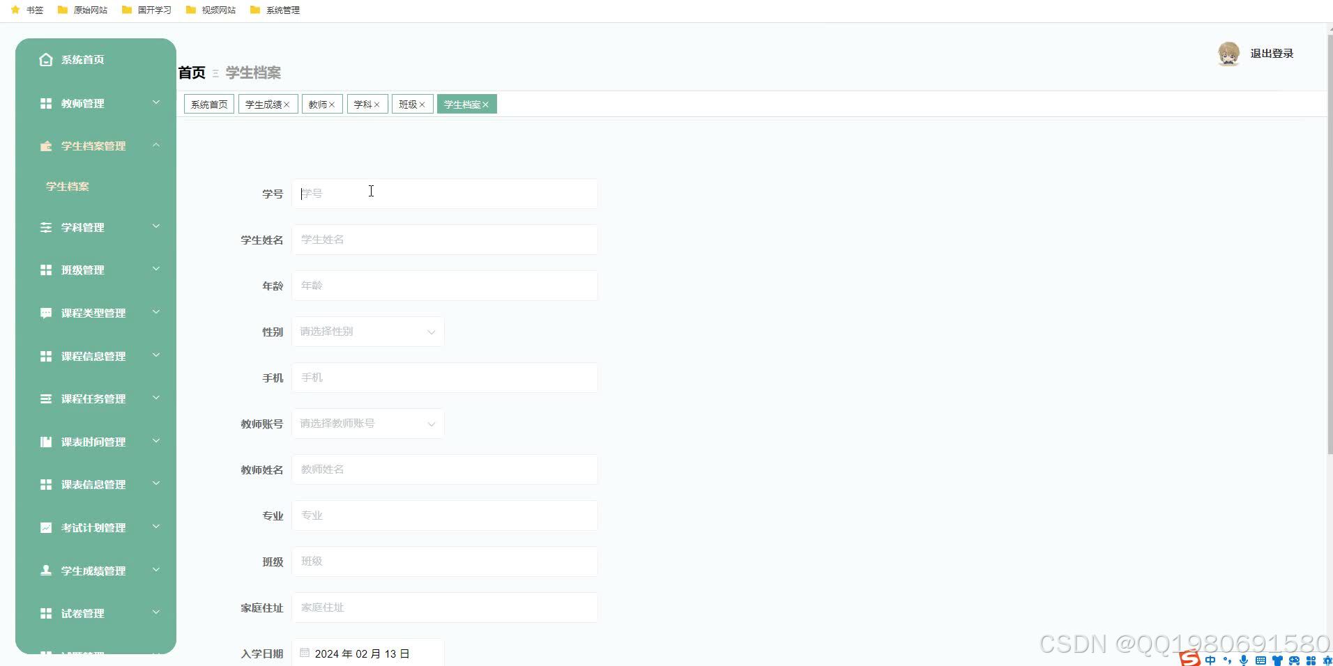Click the sliders icon beside 学科管理

click(x=46, y=227)
